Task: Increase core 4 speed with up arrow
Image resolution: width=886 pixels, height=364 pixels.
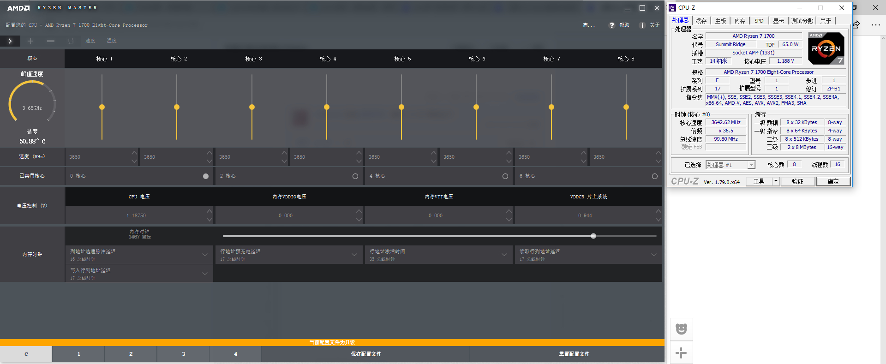Action: (x=359, y=153)
